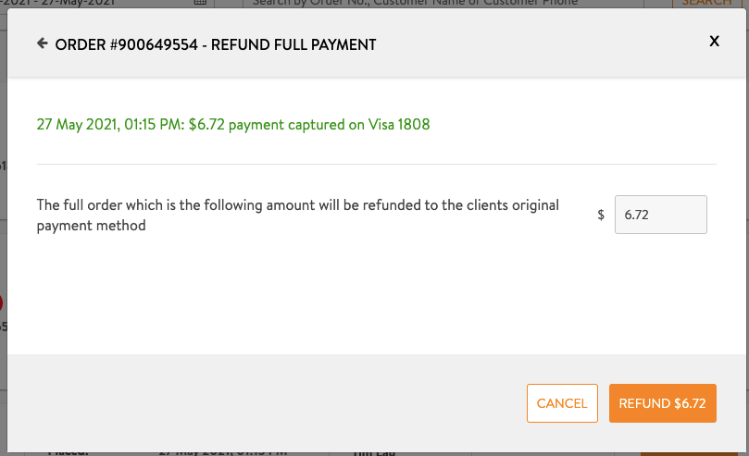Click the back arrow beside the order title
The height and width of the screenshot is (456, 749).
coord(42,43)
